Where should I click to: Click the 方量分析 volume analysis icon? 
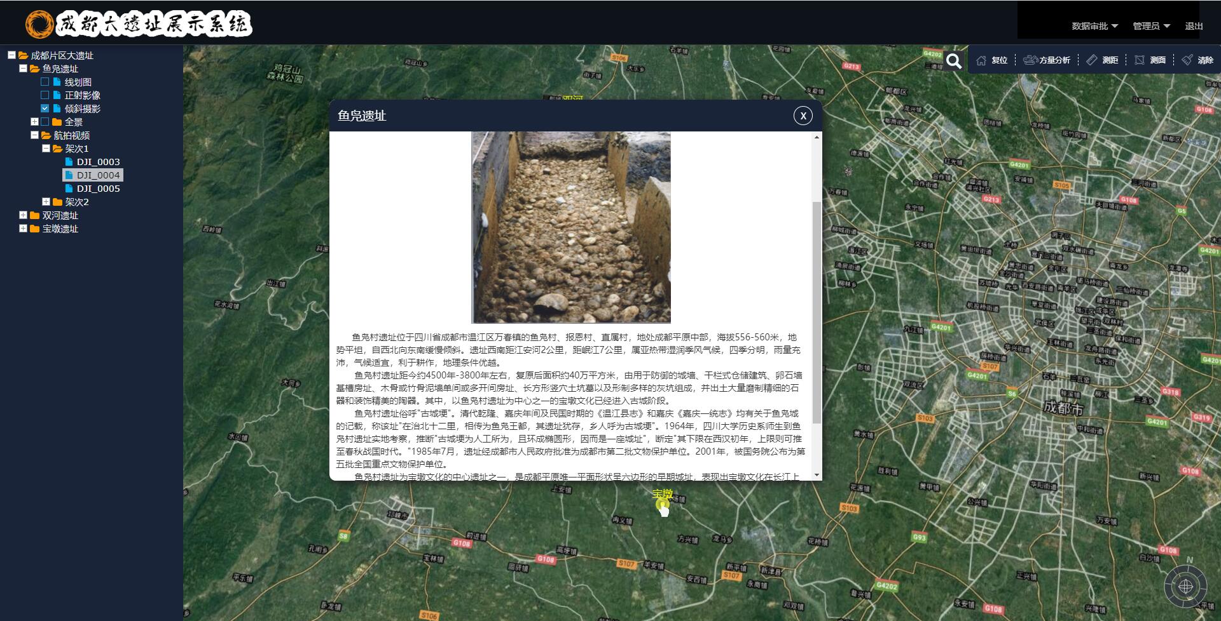[1031, 60]
